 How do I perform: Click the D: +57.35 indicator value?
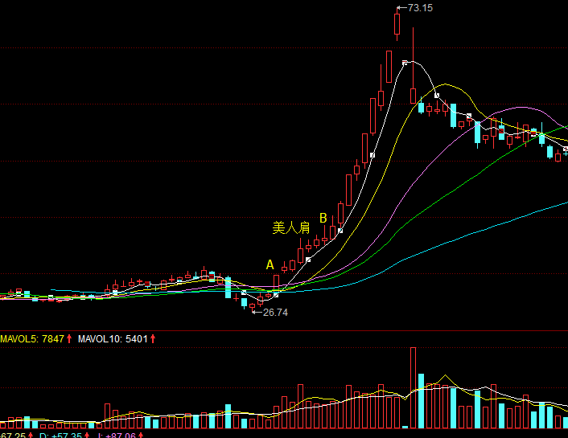point(60,435)
